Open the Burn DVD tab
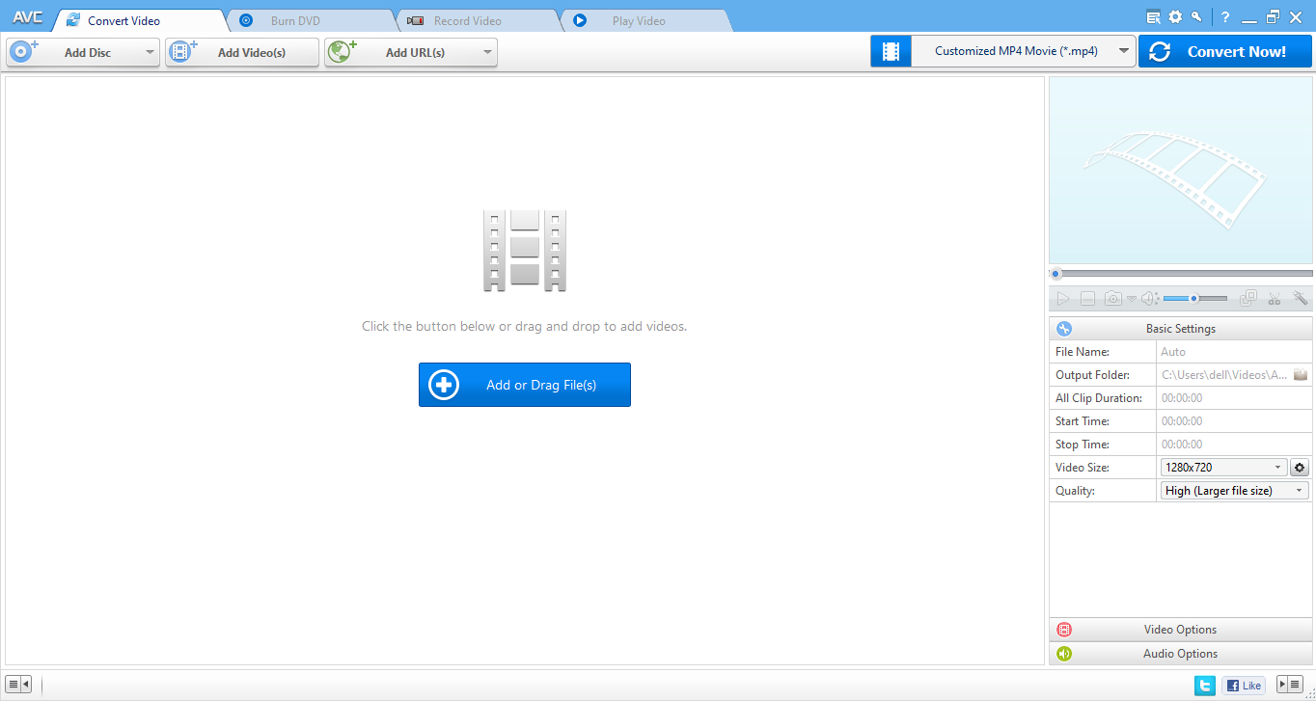This screenshot has width=1316, height=701. (x=311, y=20)
